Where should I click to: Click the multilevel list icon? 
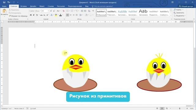tap(77, 11)
